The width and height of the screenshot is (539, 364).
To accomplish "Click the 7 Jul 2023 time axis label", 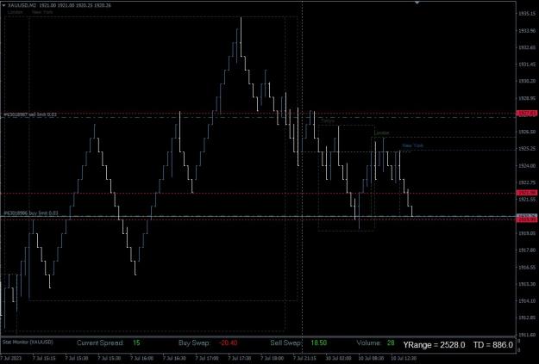I will coord(12,358).
